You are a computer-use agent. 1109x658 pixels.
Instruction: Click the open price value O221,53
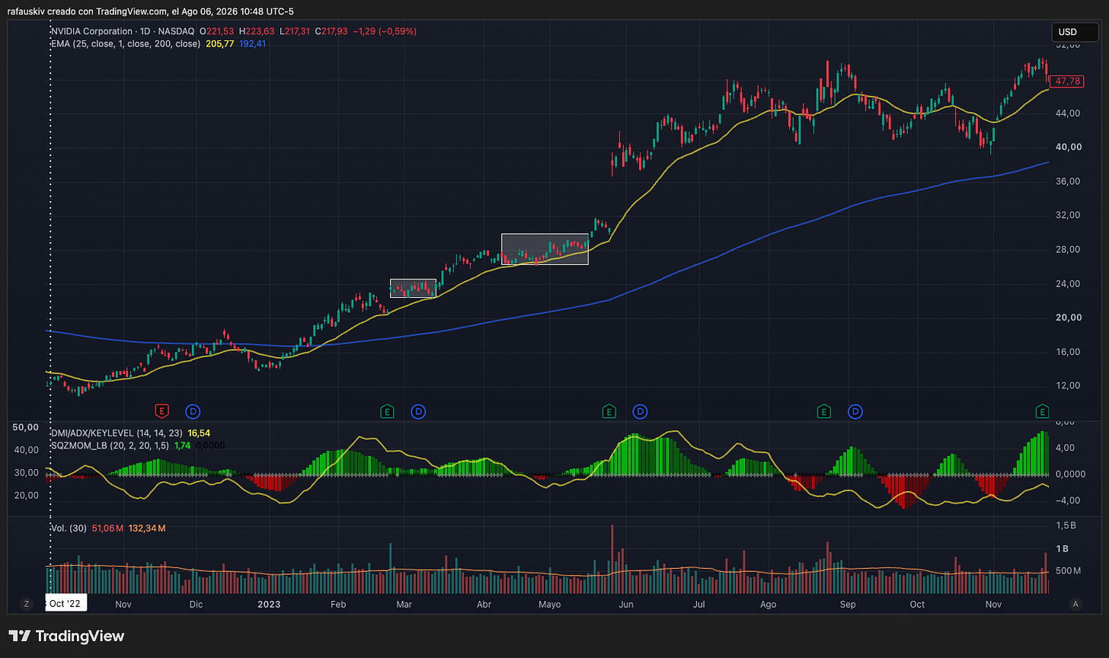coord(216,31)
